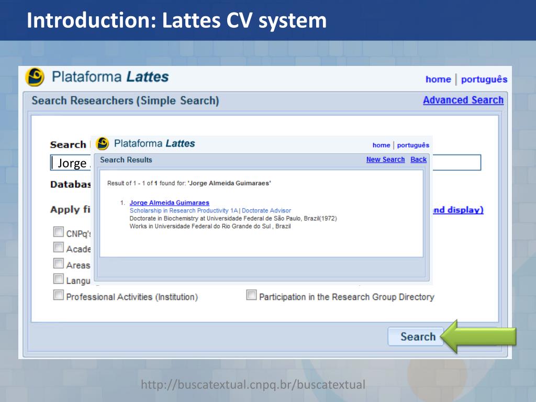Start a New Search from results
Viewport: 536px width, 402px height.
click(385, 160)
